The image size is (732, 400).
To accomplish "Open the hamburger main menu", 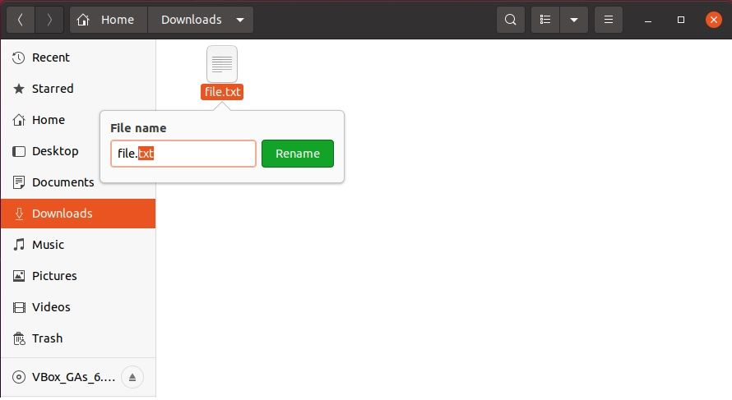I will click(609, 20).
